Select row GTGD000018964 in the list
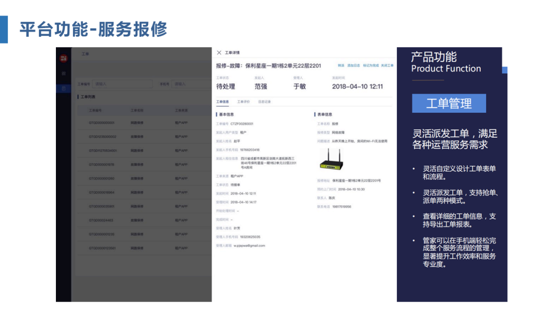The image size is (559, 315). click(144, 192)
